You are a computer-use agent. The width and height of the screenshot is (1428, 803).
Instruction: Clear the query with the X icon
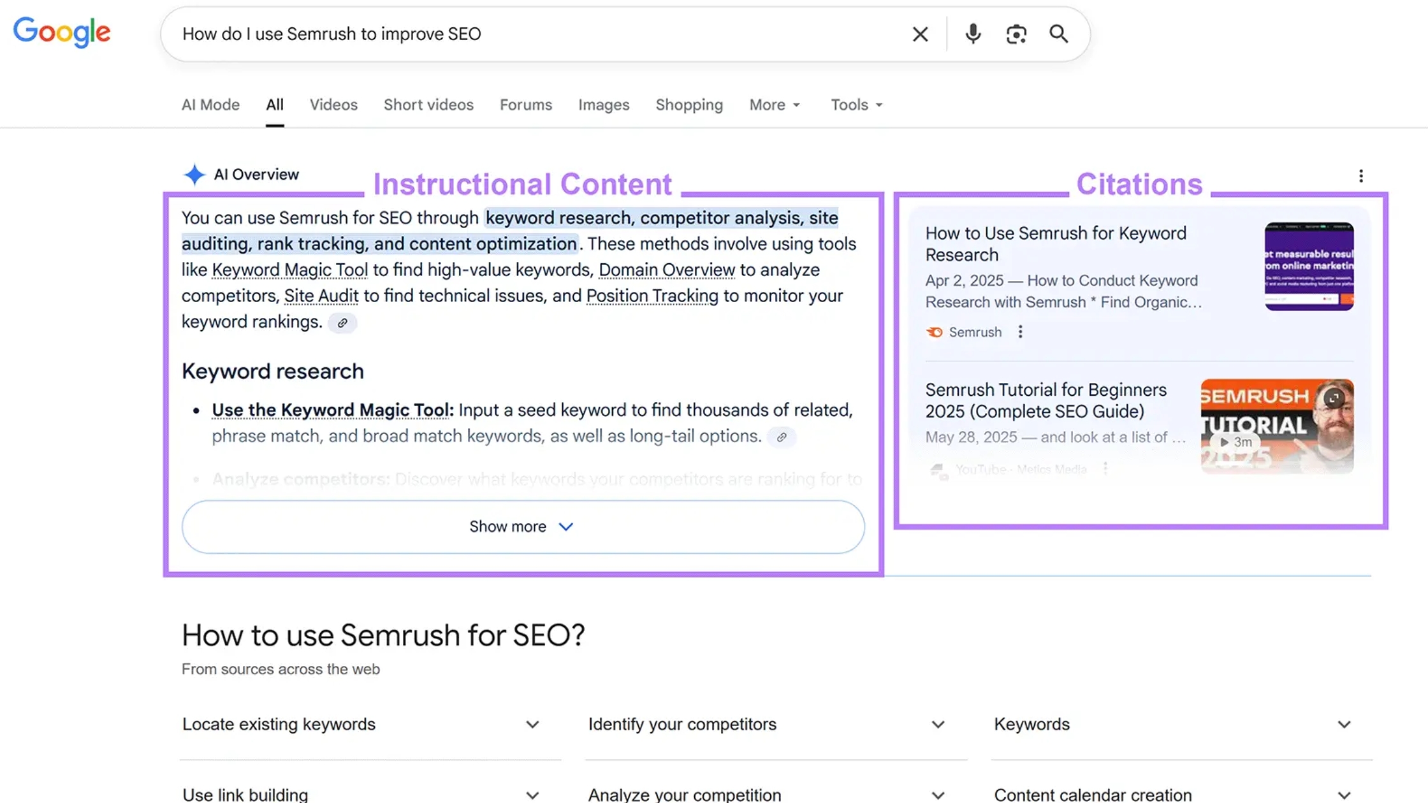[x=920, y=34]
